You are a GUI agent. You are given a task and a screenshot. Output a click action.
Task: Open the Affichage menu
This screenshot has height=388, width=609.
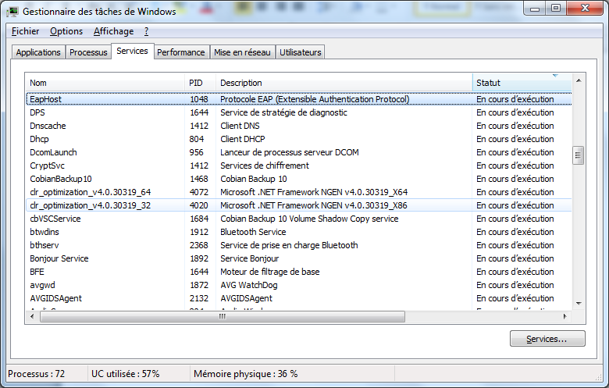coord(113,31)
